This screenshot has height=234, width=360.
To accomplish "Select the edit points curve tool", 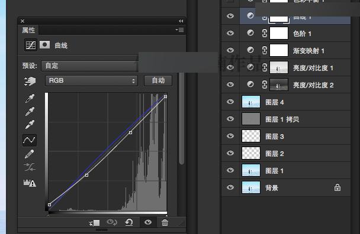I will [x=30, y=140].
